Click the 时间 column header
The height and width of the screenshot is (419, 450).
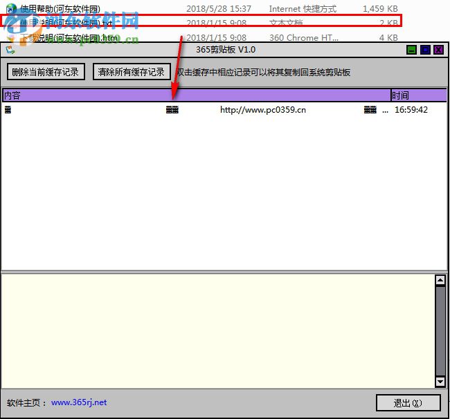(x=419, y=95)
